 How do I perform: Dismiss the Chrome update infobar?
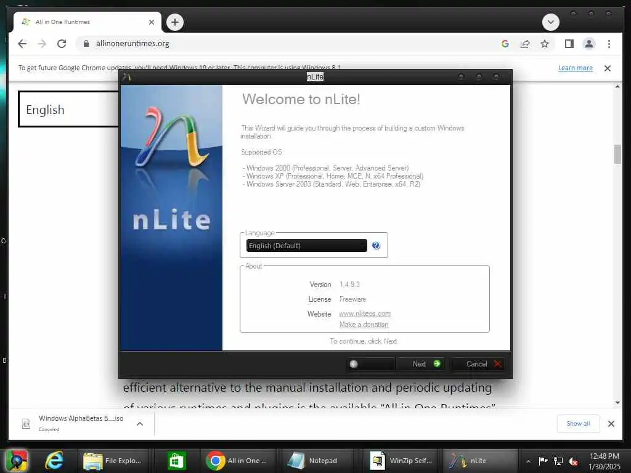click(x=607, y=68)
